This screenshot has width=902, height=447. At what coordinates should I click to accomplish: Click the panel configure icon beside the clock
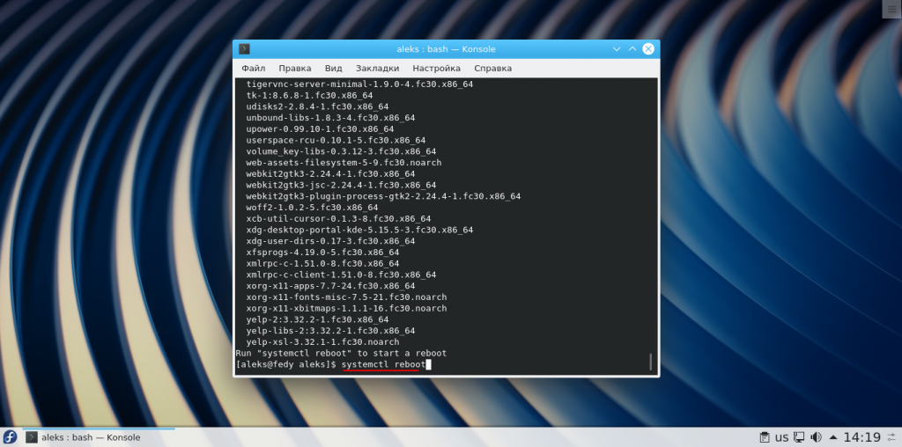892,437
